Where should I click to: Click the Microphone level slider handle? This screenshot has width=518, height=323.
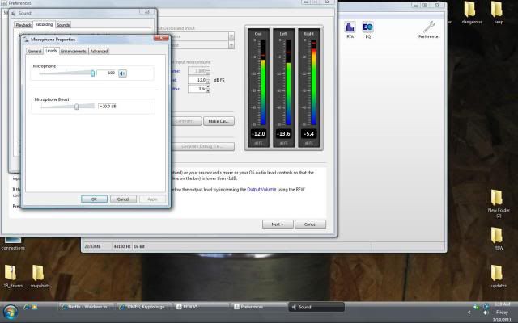[x=92, y=73]
